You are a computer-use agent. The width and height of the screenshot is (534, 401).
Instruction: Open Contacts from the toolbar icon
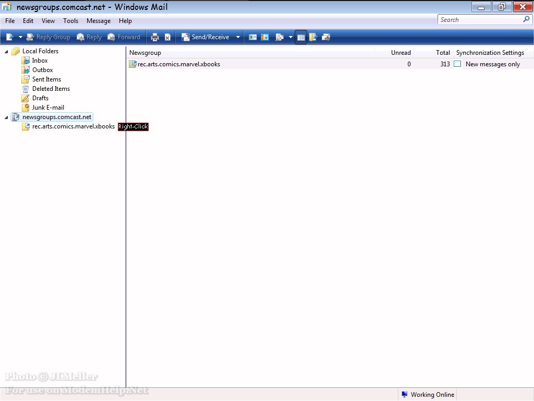tap(253, 37)
